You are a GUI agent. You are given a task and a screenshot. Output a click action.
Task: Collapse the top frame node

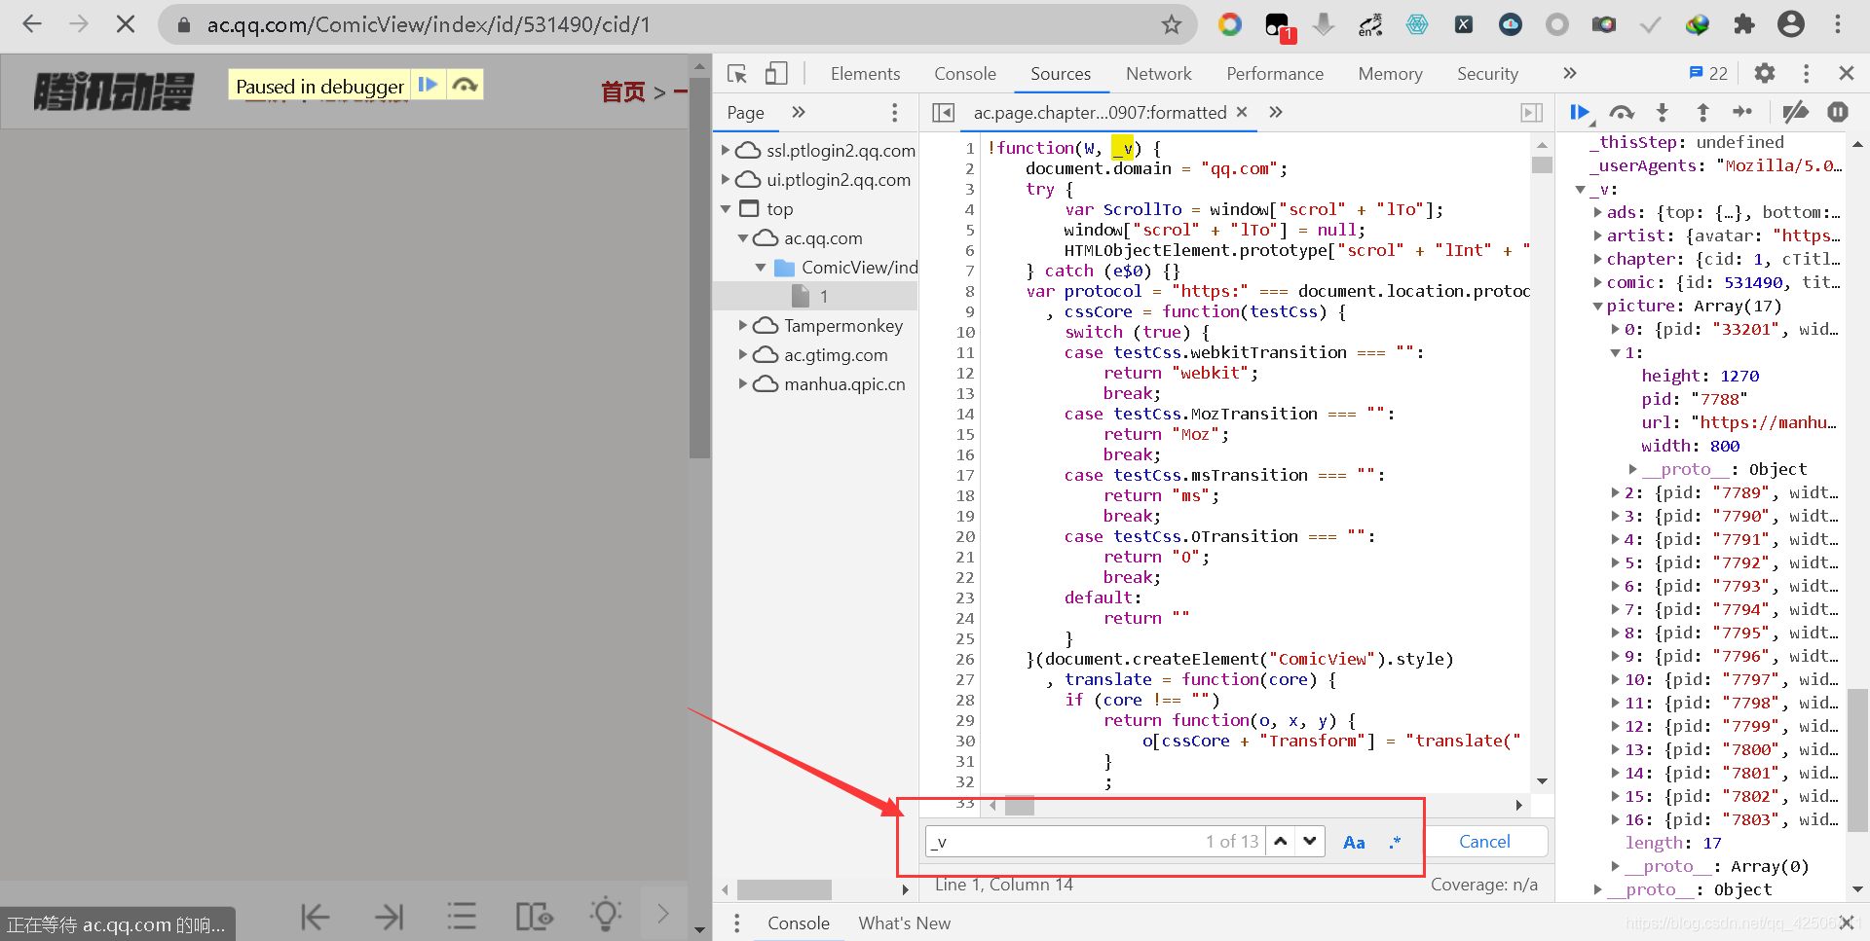click(726, 209)
